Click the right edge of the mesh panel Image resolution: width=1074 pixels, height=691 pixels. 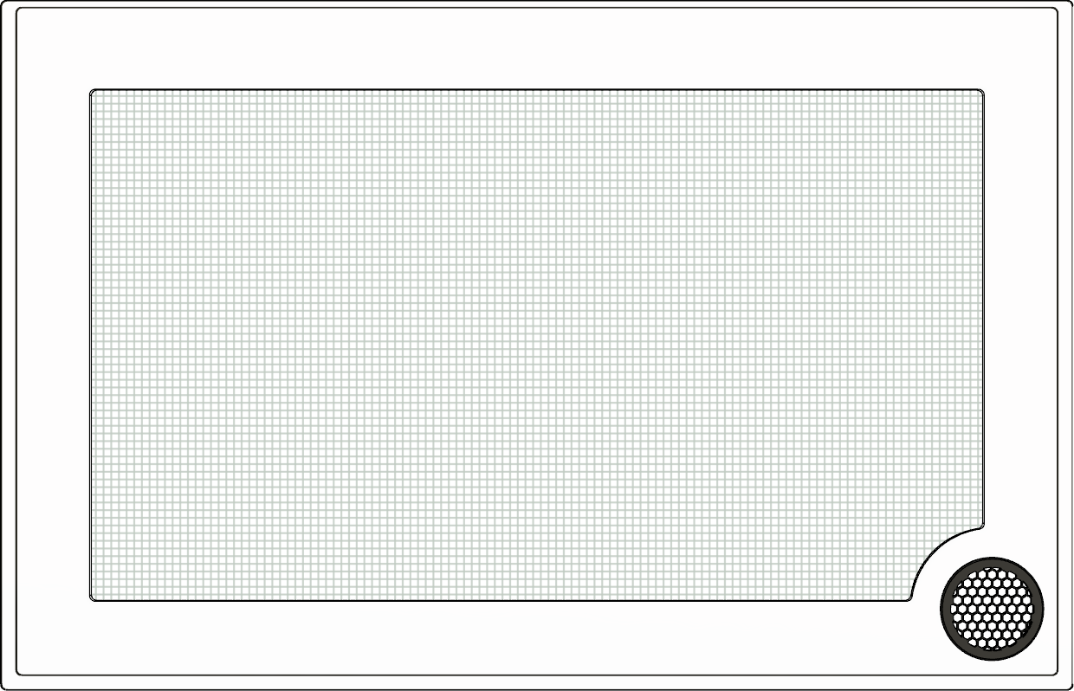pyautogui.click(x=984, y=303)
